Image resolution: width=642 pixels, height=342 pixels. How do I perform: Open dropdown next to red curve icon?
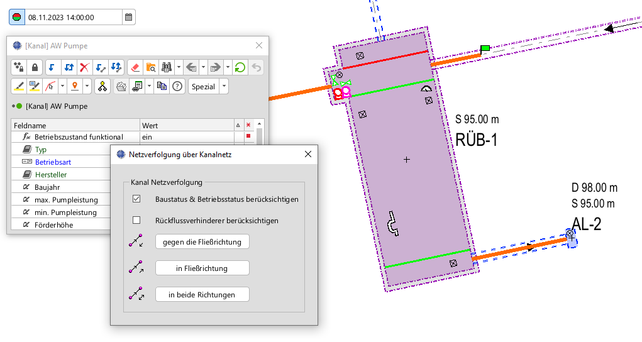pyautogui.click(x=63, y=86)
